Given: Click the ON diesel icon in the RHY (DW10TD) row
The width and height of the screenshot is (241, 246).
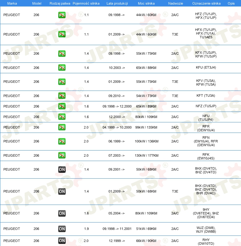Looking at the screenshot, I should click(62, 241).
